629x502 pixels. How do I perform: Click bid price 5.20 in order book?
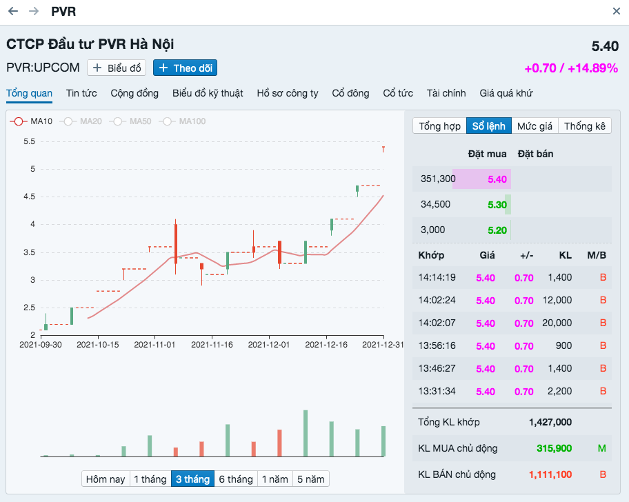(497, 230)
